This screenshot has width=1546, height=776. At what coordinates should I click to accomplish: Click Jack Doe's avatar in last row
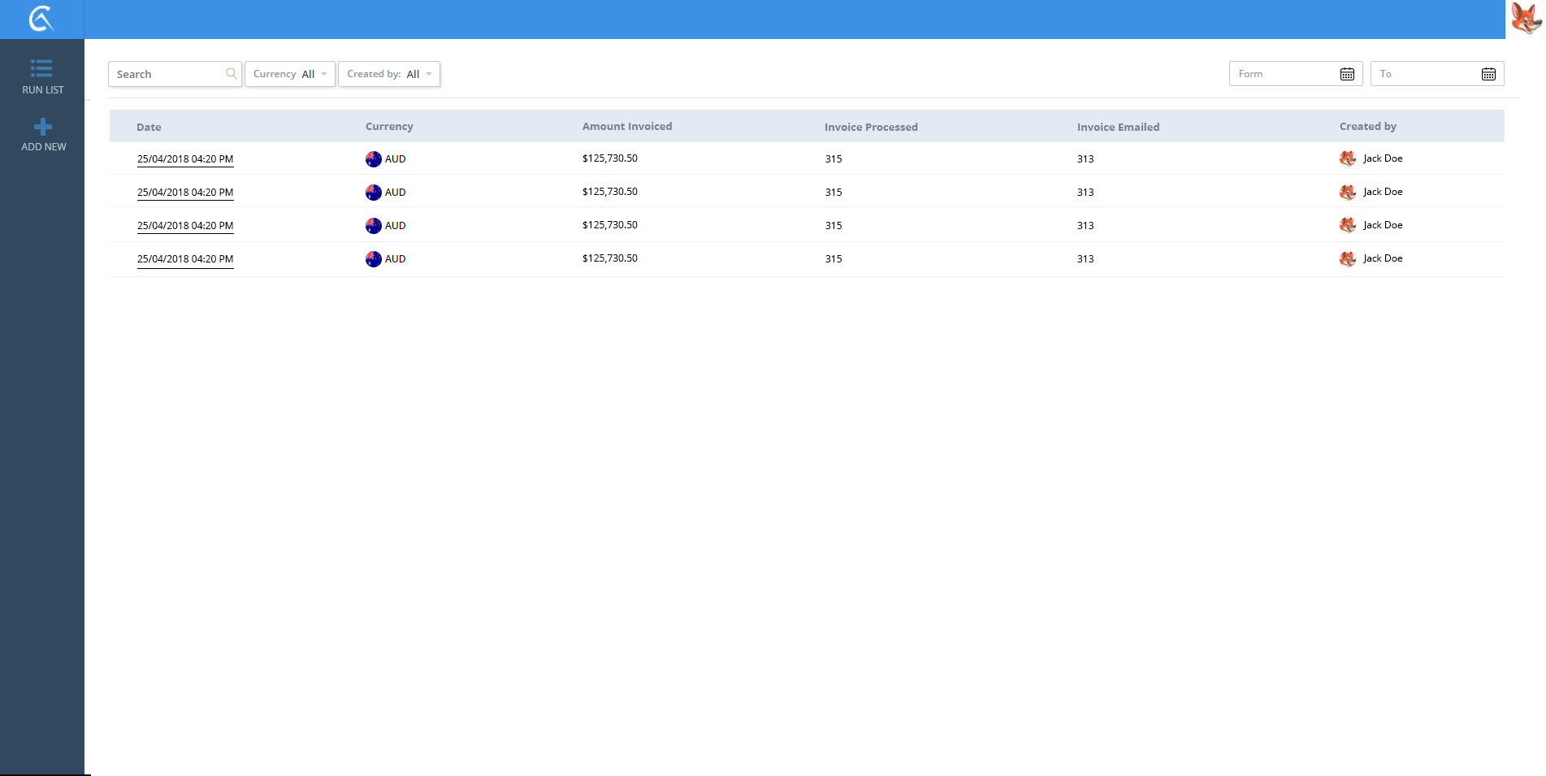[1347, 258]
